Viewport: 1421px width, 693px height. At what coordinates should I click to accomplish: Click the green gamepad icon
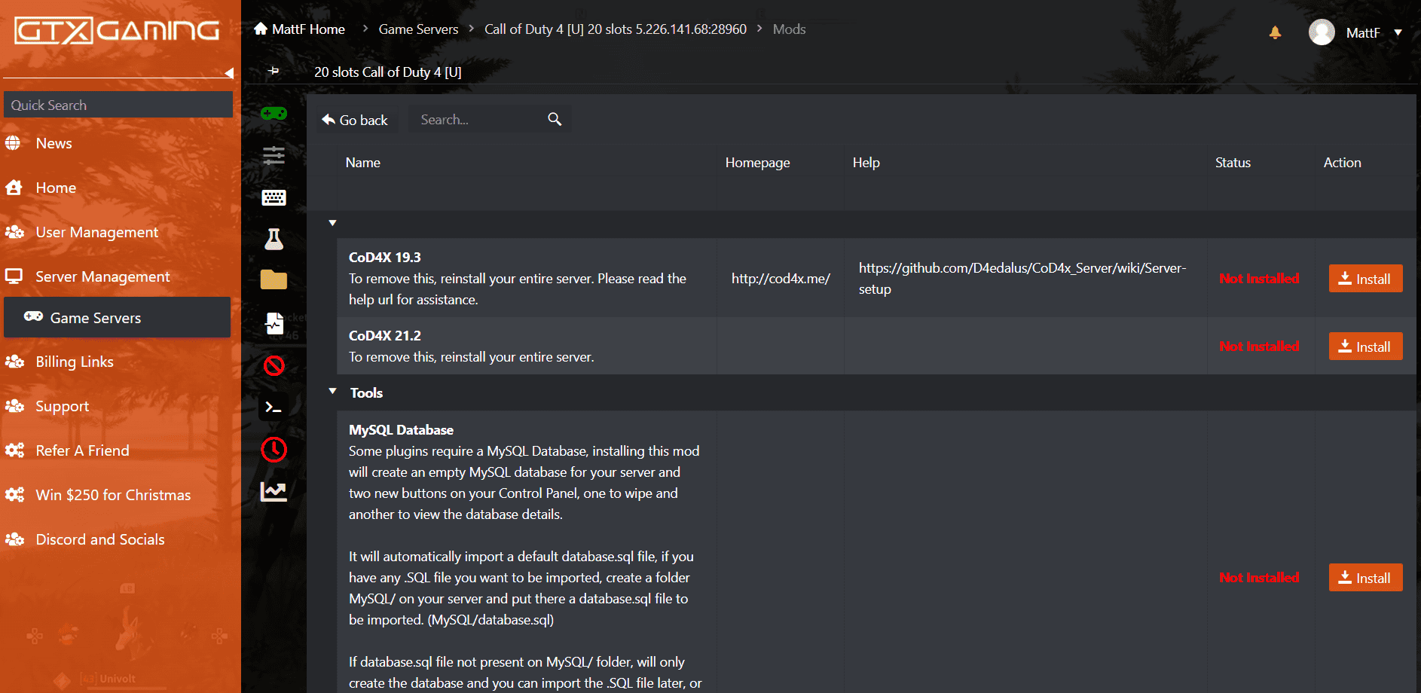point(274,114)
